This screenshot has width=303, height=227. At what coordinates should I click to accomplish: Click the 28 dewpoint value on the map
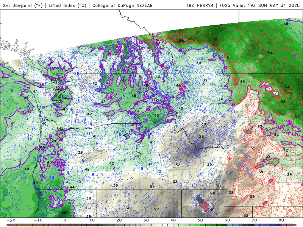pyautogui.click(x=231, y=193)
